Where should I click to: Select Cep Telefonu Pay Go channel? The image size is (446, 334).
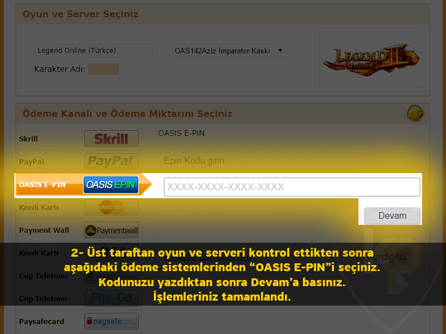coord(79,298)
